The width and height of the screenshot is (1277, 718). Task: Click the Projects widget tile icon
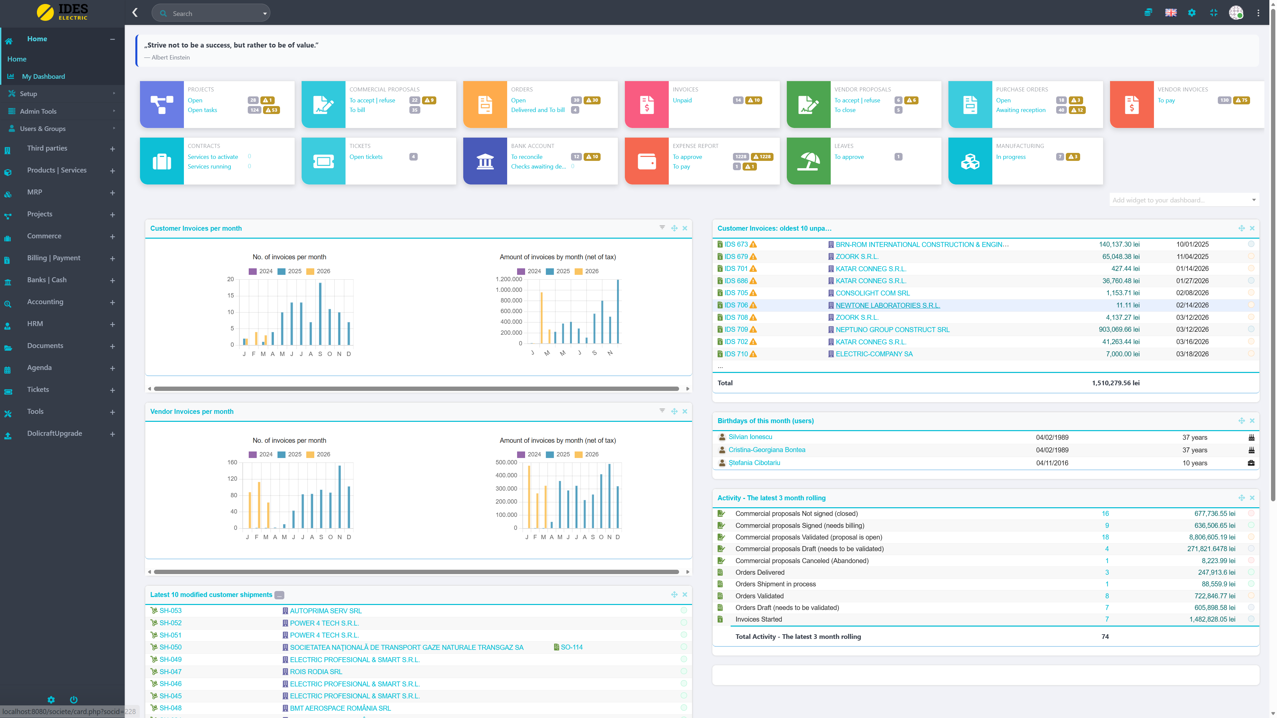162,105
